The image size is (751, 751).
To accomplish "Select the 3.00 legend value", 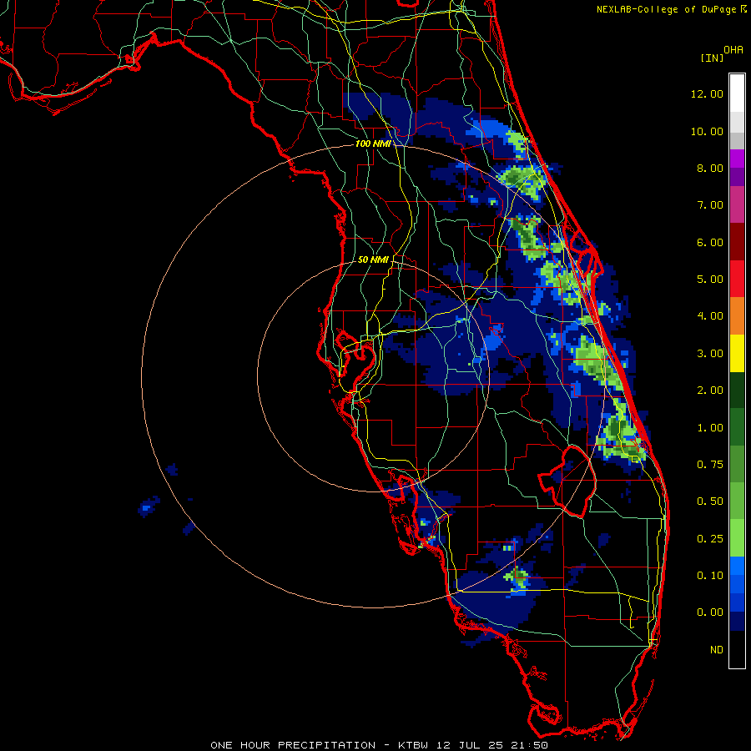I will 710,354.
